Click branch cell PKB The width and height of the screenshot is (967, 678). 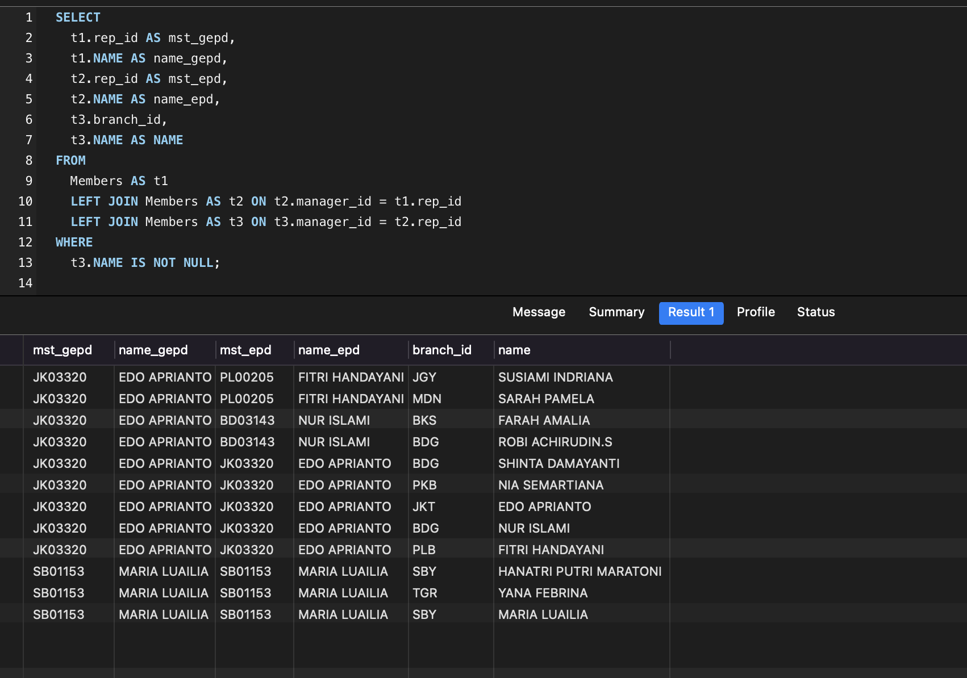pyautogui.click(x=424, y=486)
